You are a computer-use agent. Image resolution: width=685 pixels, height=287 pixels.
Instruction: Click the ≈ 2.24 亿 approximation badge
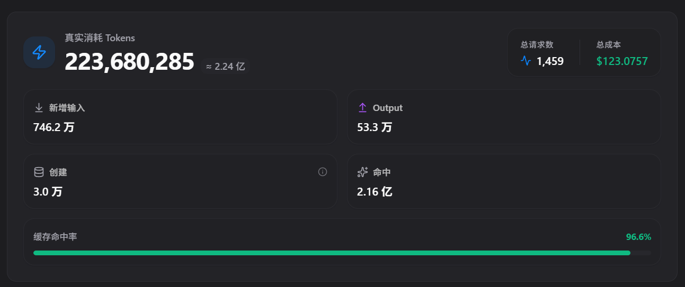[x=225, y=66]
